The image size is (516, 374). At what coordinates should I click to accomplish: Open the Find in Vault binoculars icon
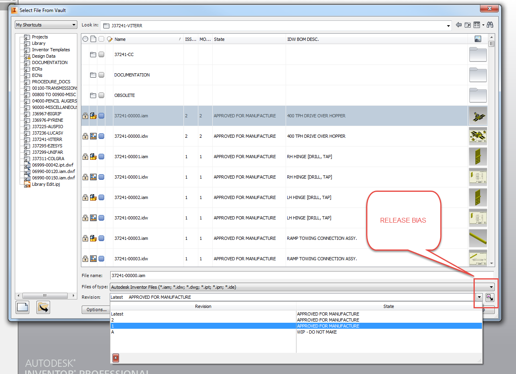489,24
